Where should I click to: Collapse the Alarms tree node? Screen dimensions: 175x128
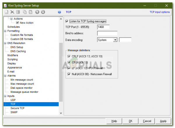click(5, 76)
